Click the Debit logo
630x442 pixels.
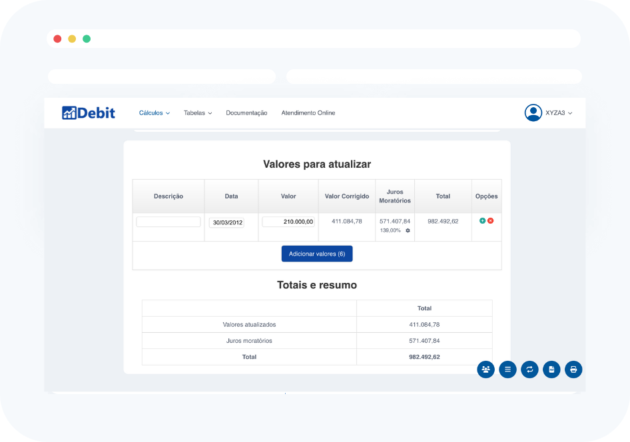pos(89,113)
